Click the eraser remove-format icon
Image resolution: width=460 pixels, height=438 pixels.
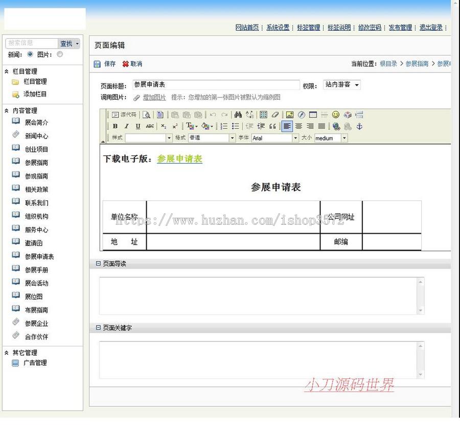275,114
